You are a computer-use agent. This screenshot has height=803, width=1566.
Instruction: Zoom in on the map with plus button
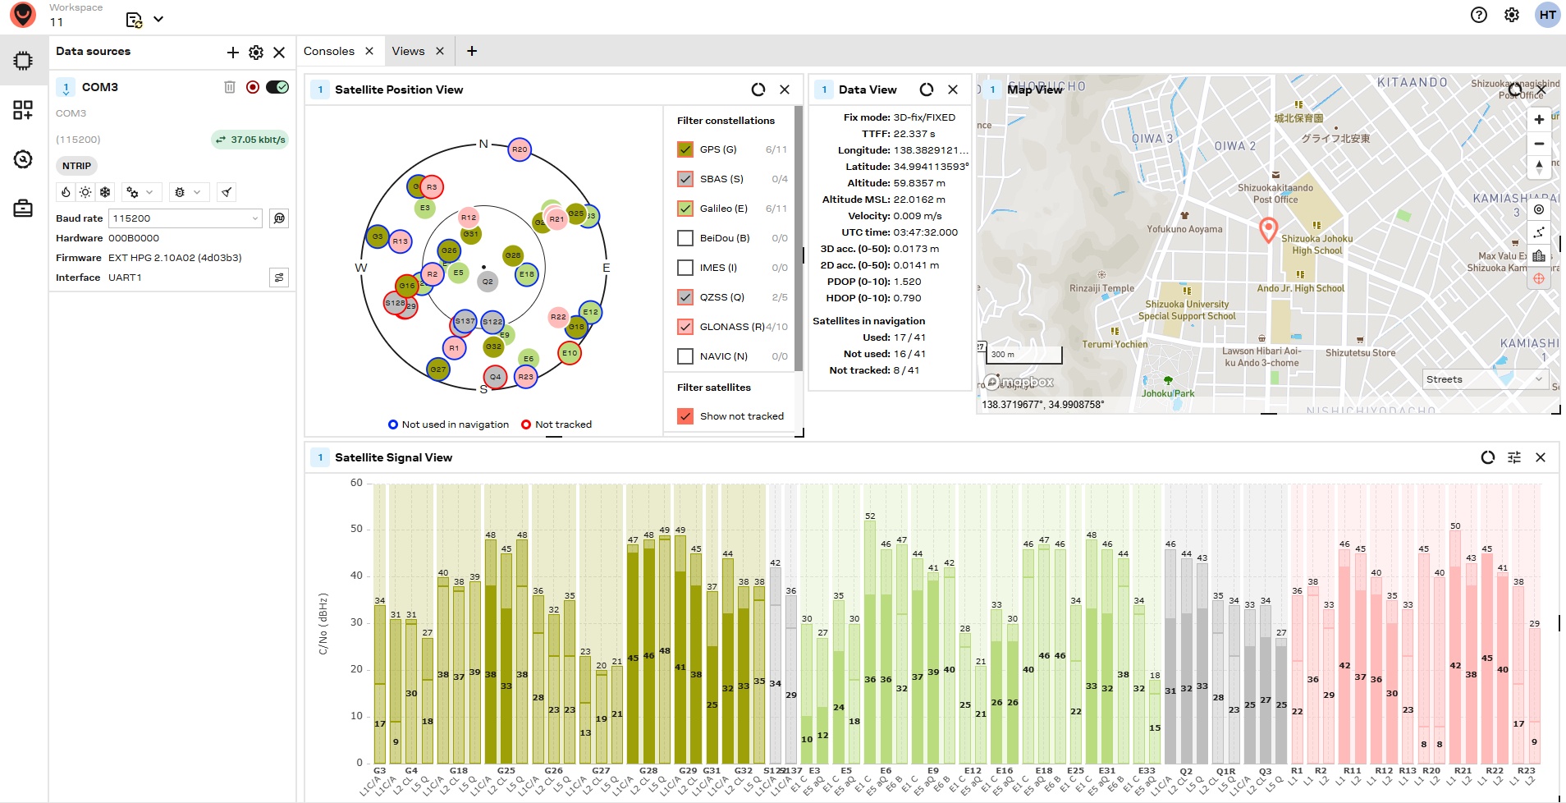pyautogui.click(x=1539, y=120)
